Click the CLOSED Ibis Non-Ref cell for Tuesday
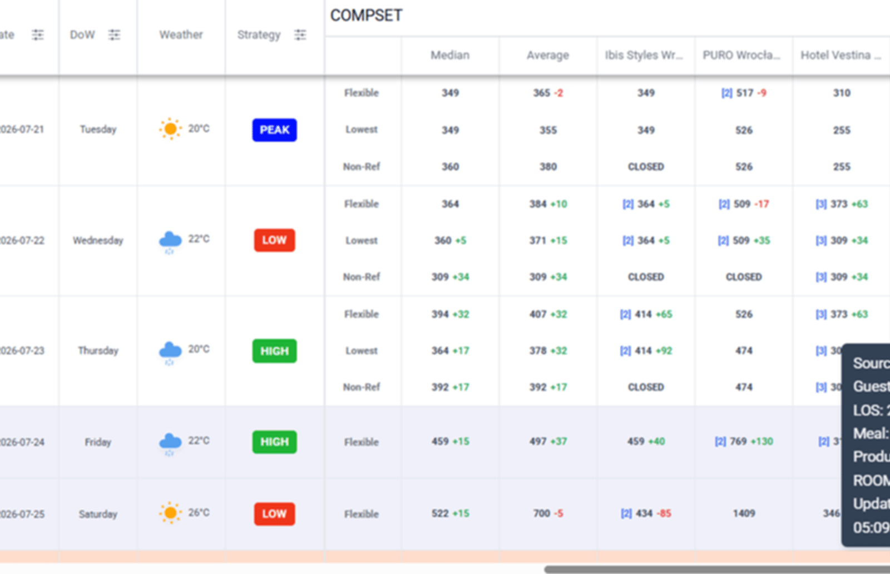This screenshot has width=890, height=574. click(x=646, y=167)
